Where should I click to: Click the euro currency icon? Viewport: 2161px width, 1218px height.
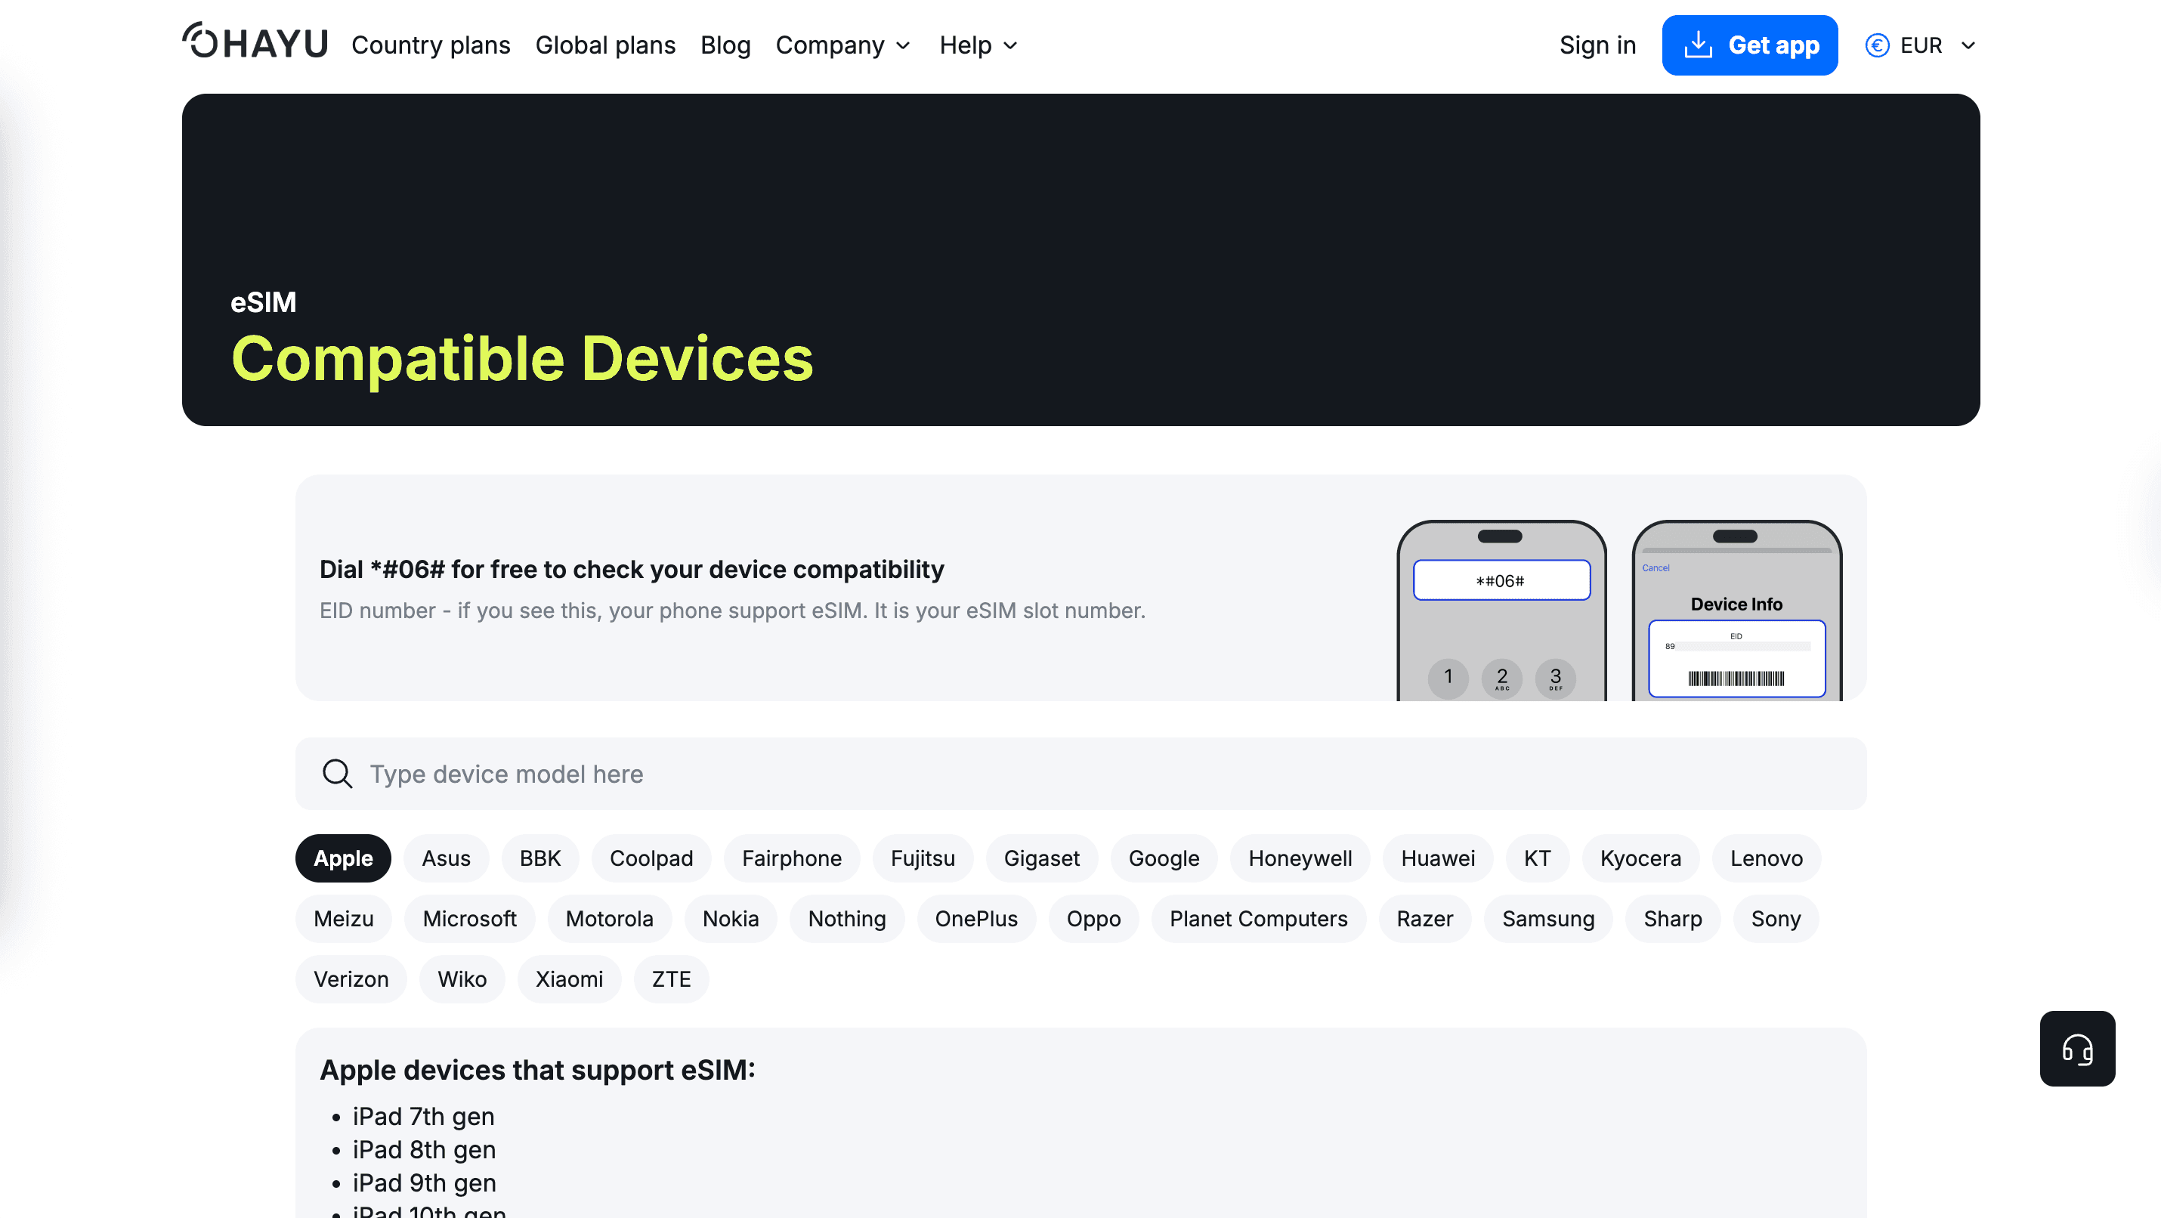tap(1878, 45)
